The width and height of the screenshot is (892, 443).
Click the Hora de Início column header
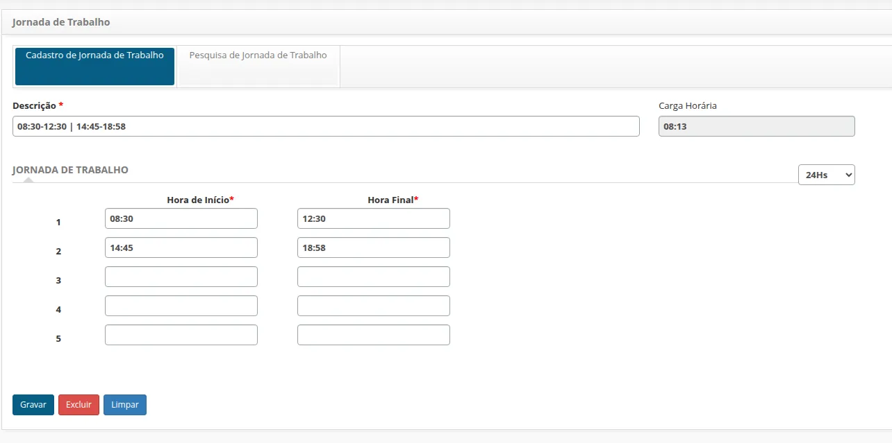pos(200,200)
